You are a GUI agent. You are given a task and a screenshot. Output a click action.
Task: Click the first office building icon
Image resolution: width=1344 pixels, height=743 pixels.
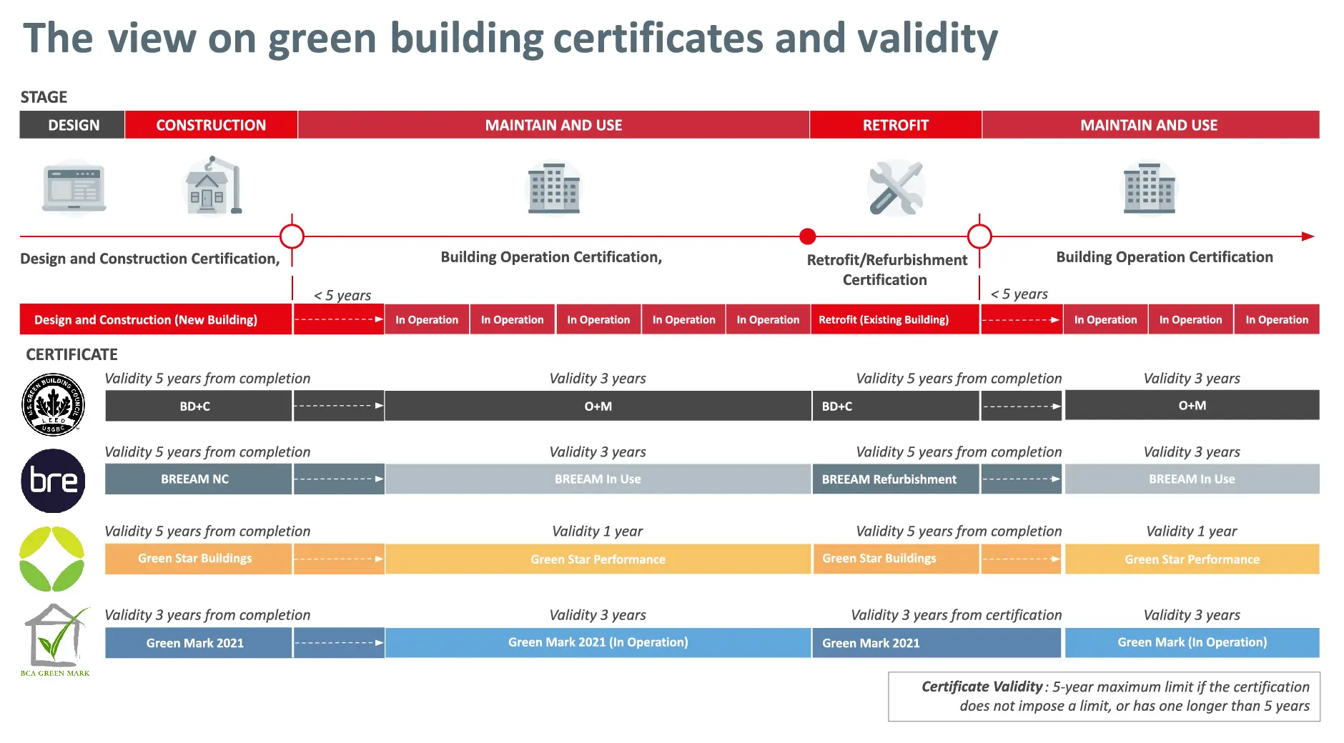[x=554, y=188]
